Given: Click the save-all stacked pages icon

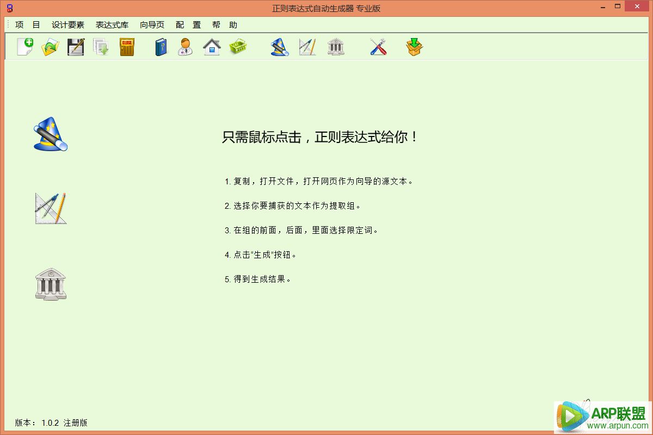Looking at the screenshot, I should tap(101, 47).
